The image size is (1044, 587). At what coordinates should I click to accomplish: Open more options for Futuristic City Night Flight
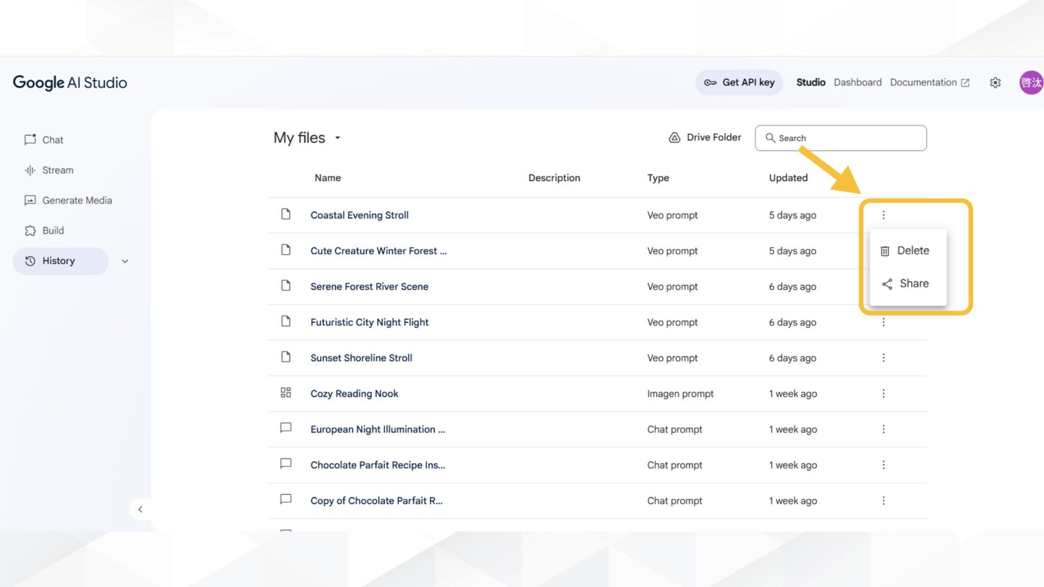[x=884, y=322]
